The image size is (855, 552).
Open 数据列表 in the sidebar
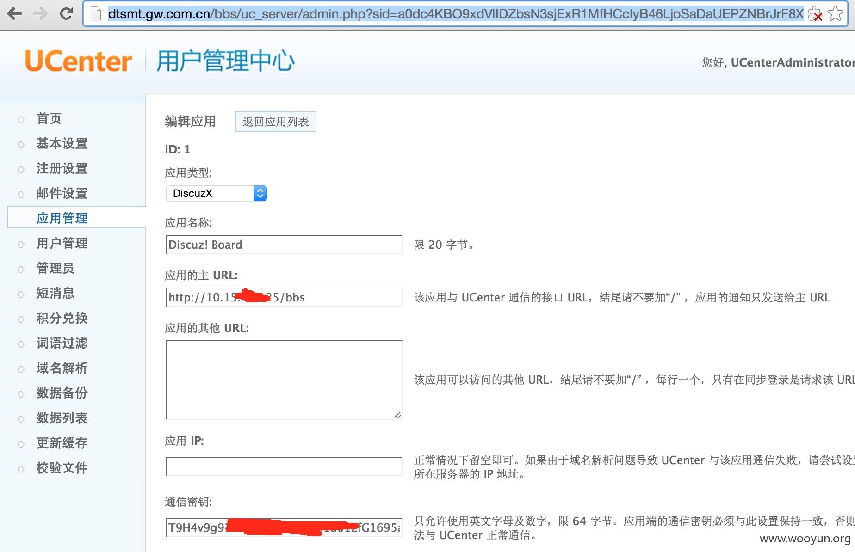pyautogui.click(x=62, y=418)
